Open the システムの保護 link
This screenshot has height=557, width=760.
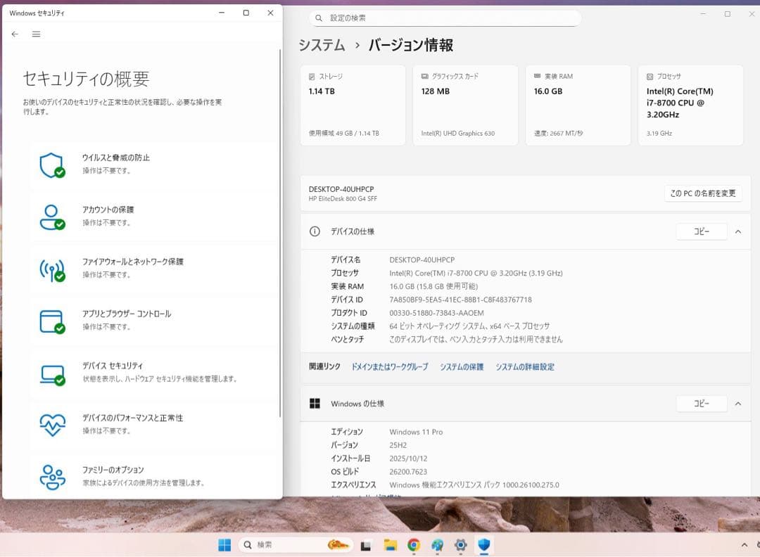(462, 366)
